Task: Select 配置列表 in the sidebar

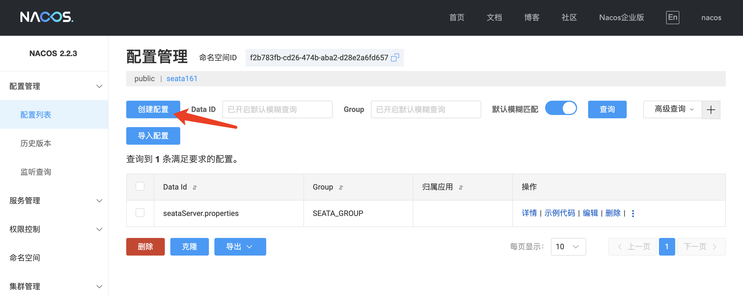Action: (54, 115)
